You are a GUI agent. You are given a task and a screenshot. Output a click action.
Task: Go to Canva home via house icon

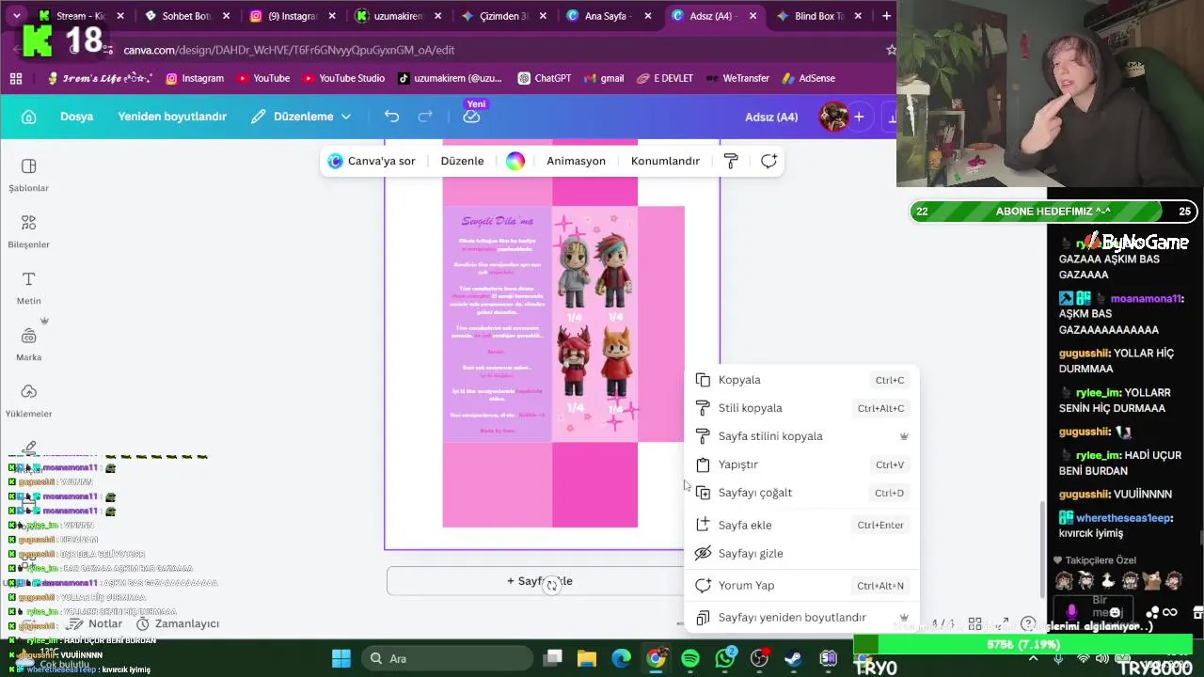[28, 117]
